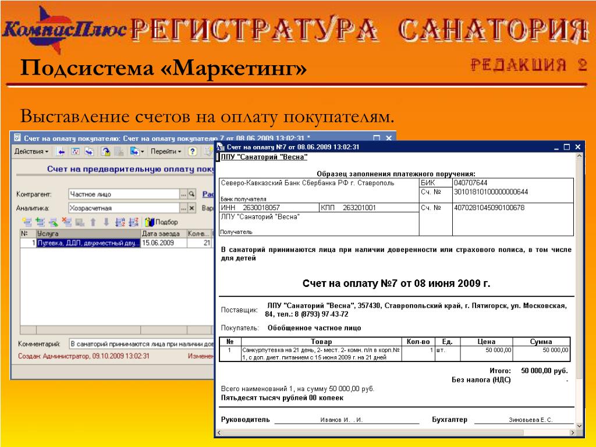This screenshot has height=447, width=596.
Task: Click the 15.06.2009 date cell
Action: point(164,243)
